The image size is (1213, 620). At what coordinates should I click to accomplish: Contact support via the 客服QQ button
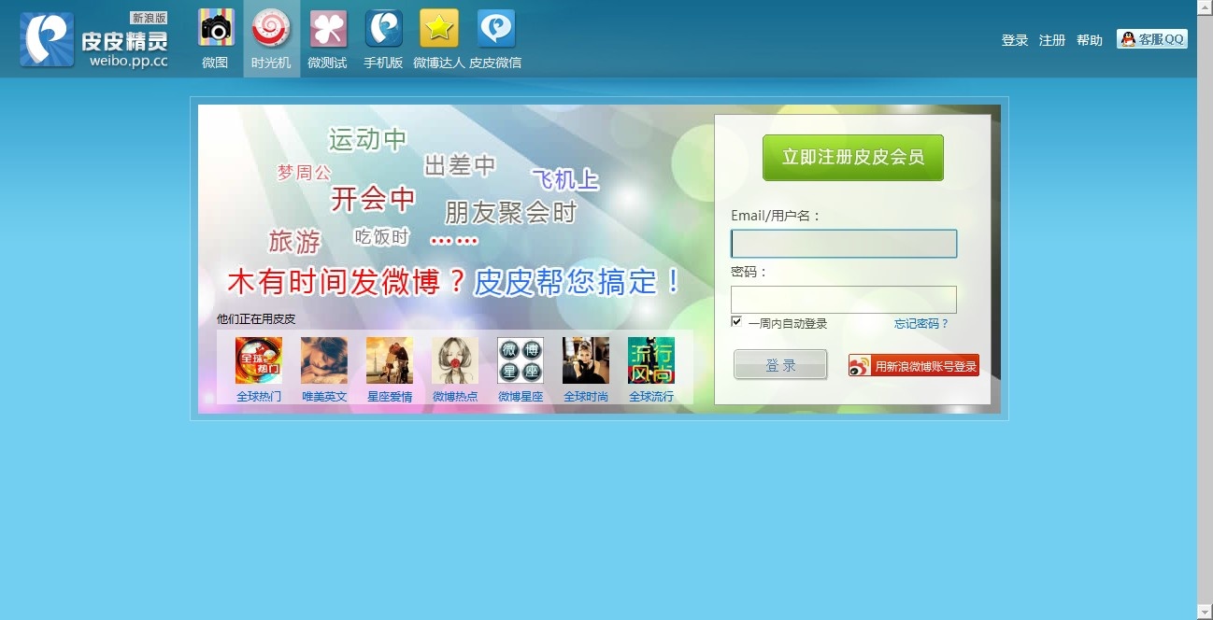pos(1152,39)
